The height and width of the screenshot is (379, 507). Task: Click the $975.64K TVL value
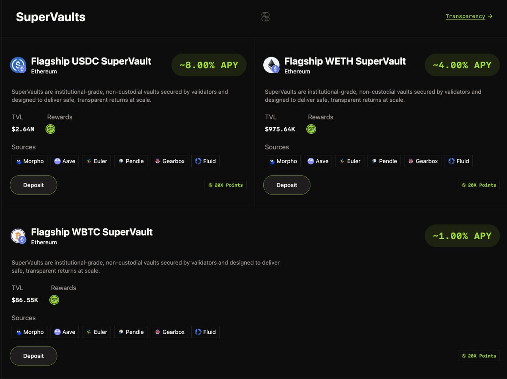pyautogui.click(x=280, y=129)
